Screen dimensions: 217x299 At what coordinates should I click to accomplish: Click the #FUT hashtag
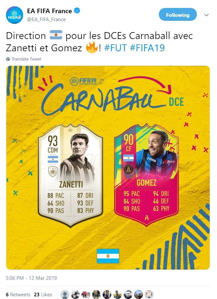pyautogui.click(x=116, y=48)
